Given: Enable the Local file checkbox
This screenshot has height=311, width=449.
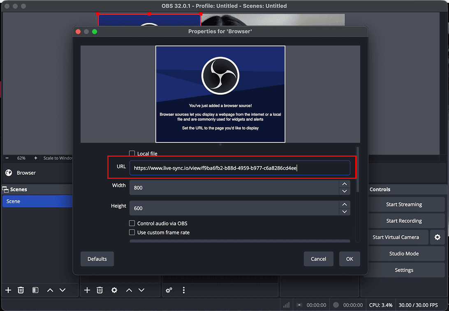Looking at the screenshot, I should (132, 153).
